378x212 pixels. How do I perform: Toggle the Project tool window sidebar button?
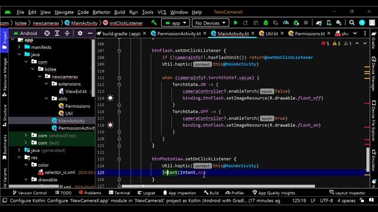click(x=4, y=40)
